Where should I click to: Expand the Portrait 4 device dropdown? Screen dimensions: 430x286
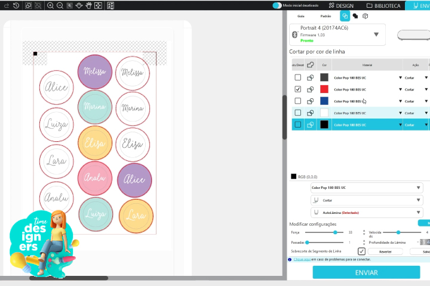376,35
